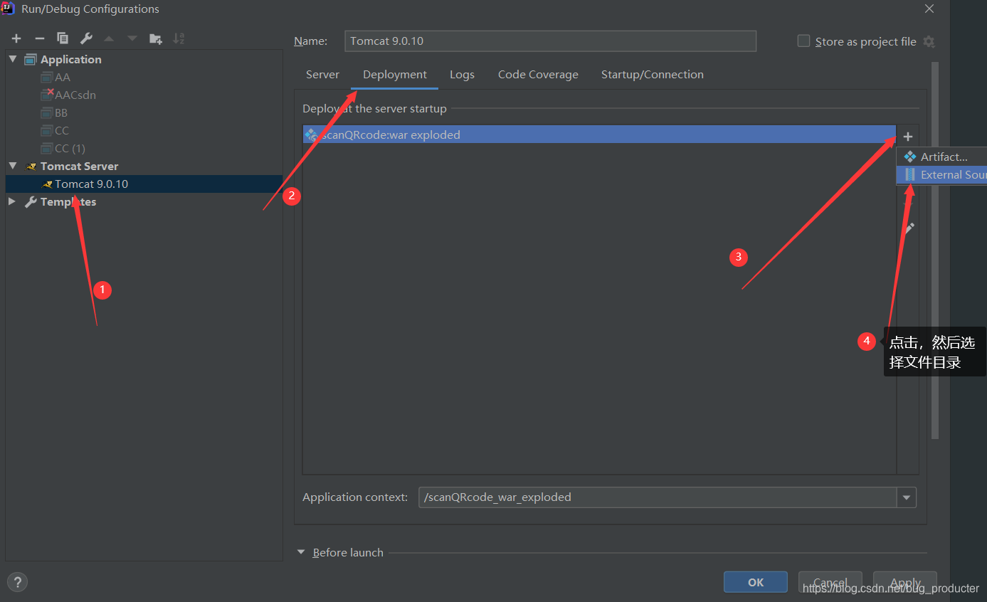Choose External Source from popup menu

point(942,175)
